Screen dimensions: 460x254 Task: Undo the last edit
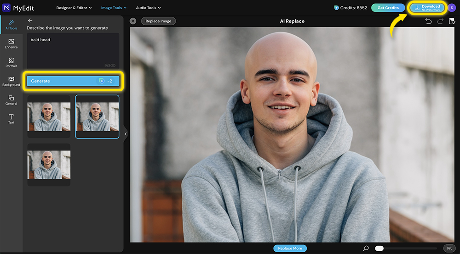[x=428, y=21]
